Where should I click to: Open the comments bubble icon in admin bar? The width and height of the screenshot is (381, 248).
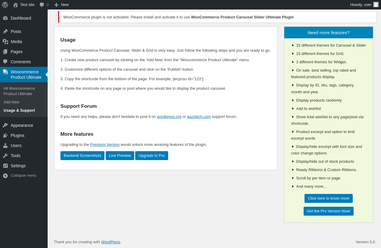click(x=42, y=5)
